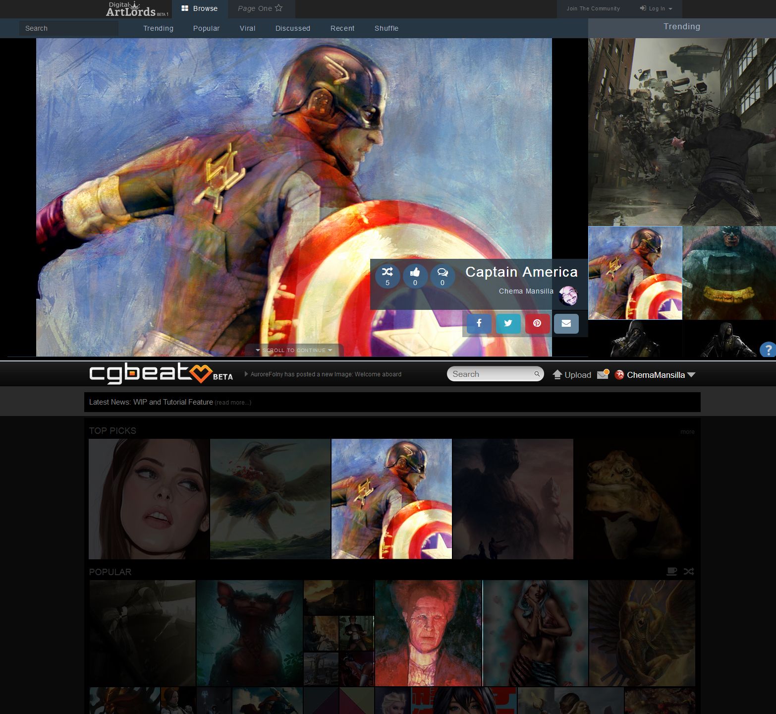Viewport: 776px width, 714px height.
Task: Open the toad Top Picks thumbnail
Action: coord(635,499)
